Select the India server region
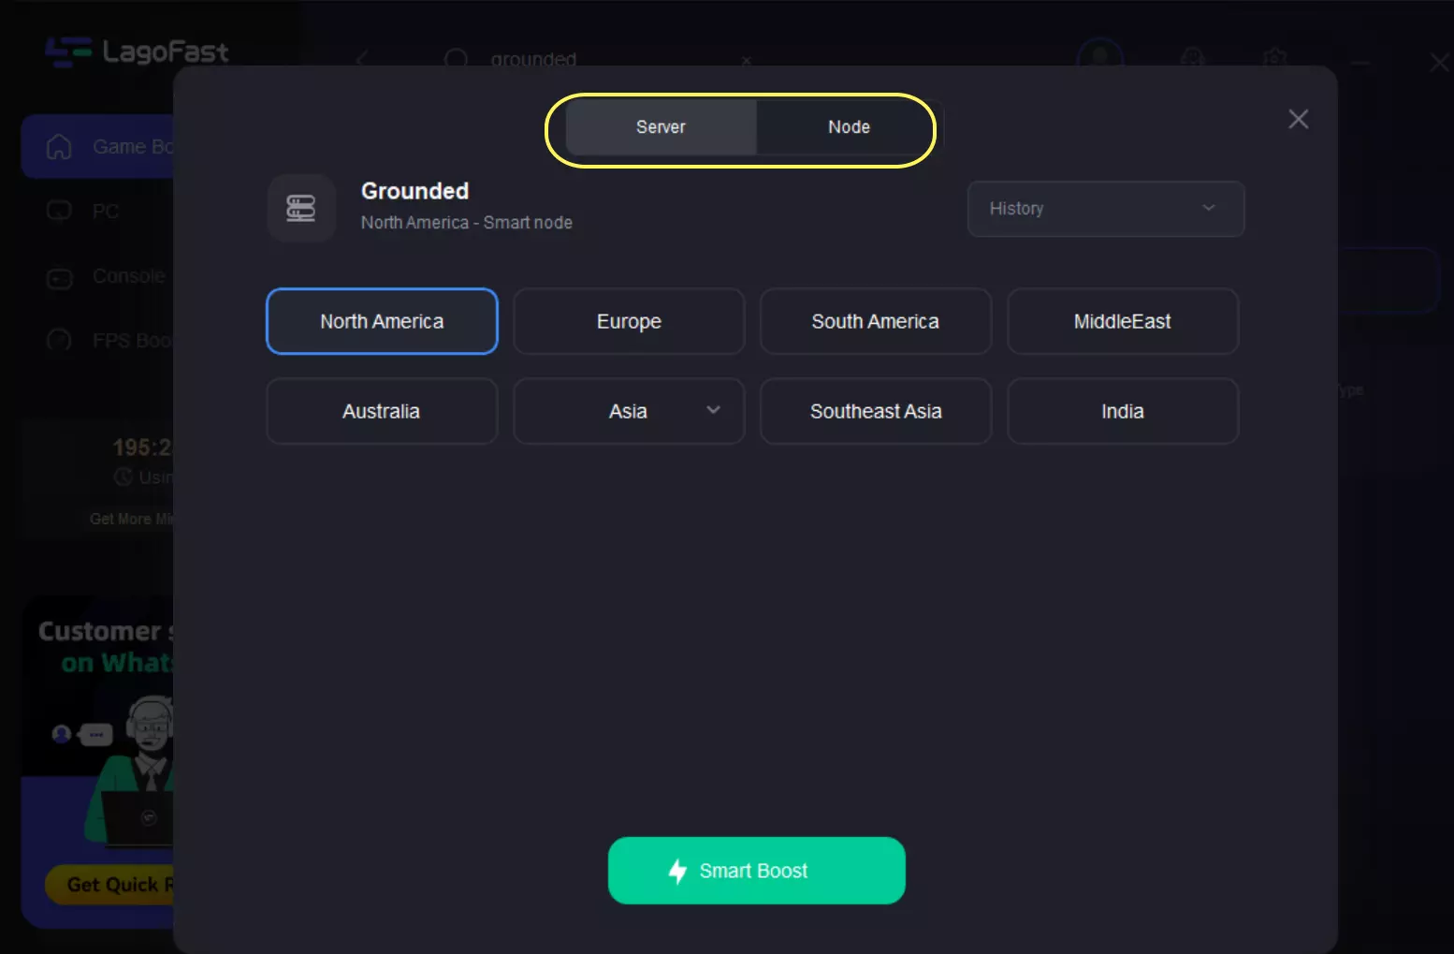This screenshot has height=954, width=1454. 1122,411
